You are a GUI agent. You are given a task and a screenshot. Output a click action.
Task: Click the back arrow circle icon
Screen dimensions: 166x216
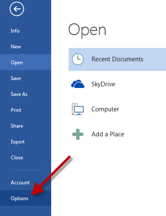tap(17, 9)
